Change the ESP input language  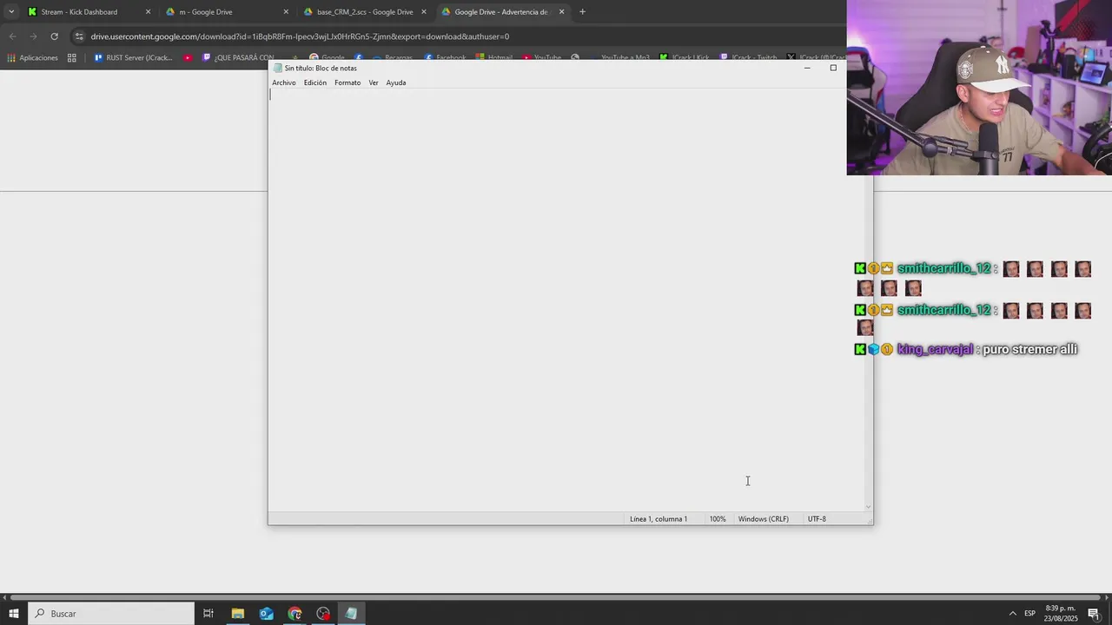[1029, 614]
